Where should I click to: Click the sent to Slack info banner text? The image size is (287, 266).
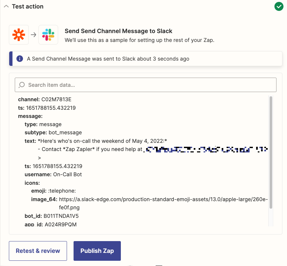[108, 59]
